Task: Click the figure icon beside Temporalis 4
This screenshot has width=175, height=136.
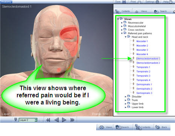Action: point(134,80)
